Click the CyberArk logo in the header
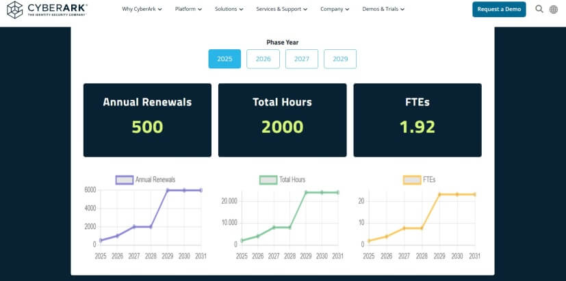566x281 pixels. (47, 10)
